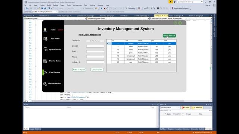Open the inventorysystem.Form1 class dropdown

(x=118, y=18)
